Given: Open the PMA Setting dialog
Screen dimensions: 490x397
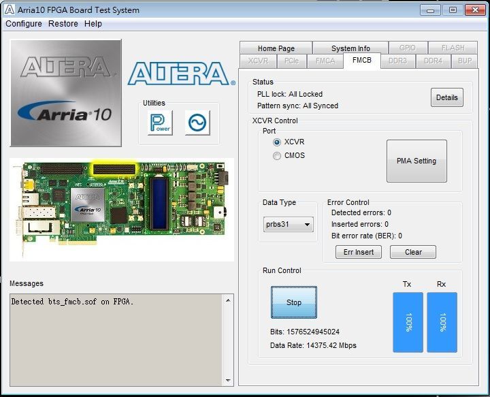Looking at the screenshot, I should (x=416, y=161).
